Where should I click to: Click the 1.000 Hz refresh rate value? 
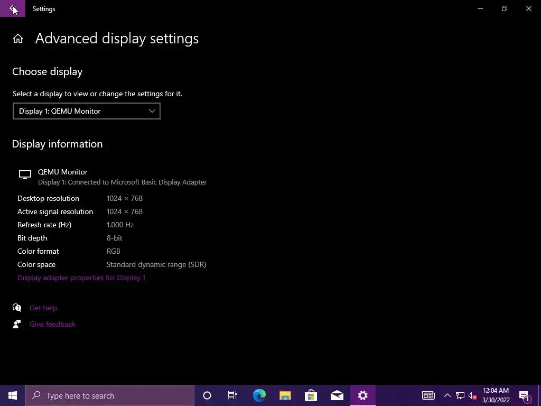(x=120, y=225)
